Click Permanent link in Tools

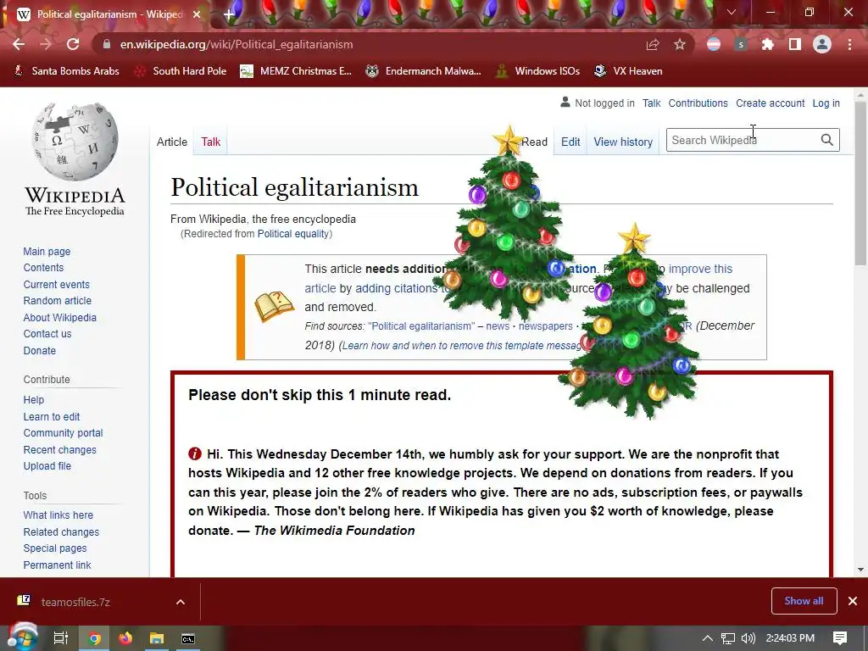click(x=58, y=565)
